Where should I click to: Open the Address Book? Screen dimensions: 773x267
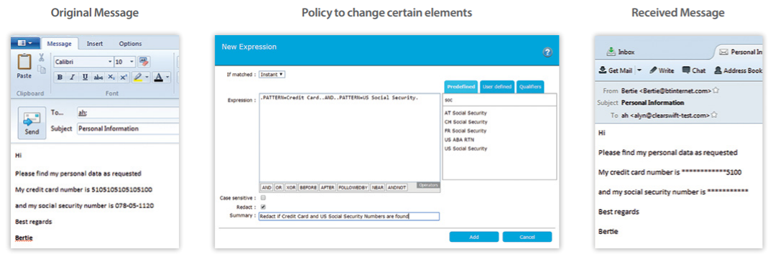click(x=738, y=70)
